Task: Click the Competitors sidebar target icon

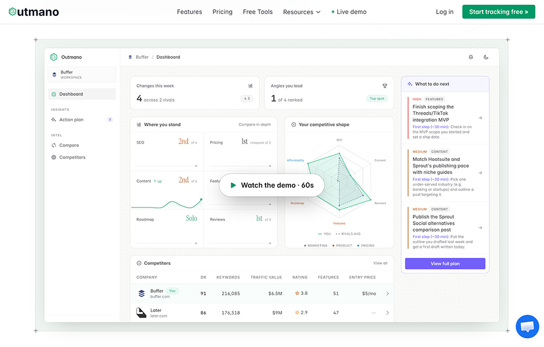Action: click(54, 157)
